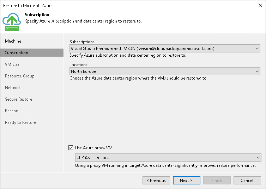
Task: Click the Previous button
Action: (156, 181)
